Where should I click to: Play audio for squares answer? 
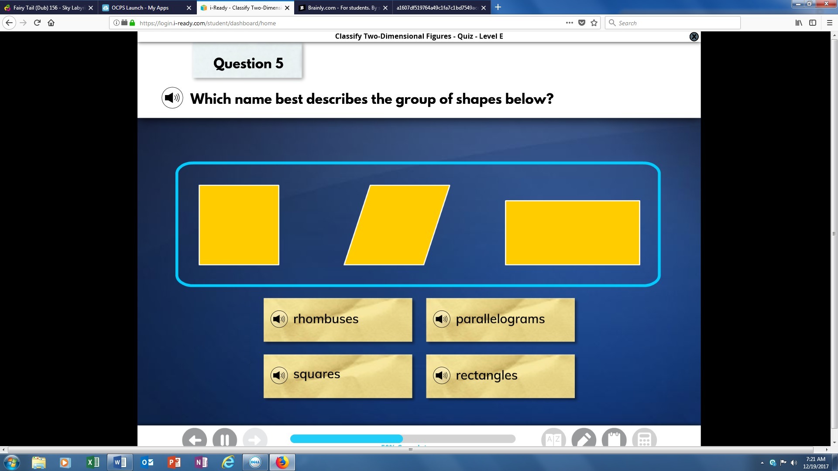(x=279, y=375)
